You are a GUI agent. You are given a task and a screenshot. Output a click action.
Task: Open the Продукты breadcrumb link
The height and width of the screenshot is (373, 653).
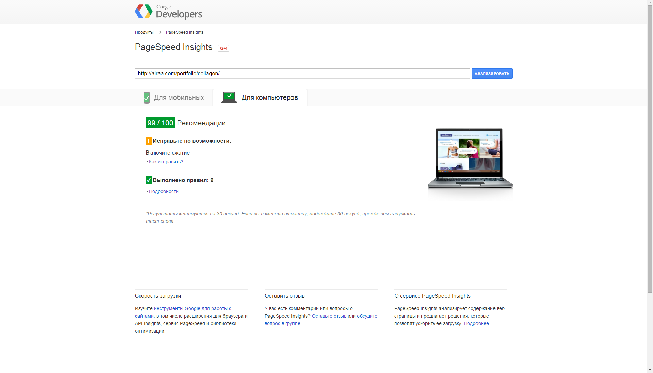coord(144,32)
